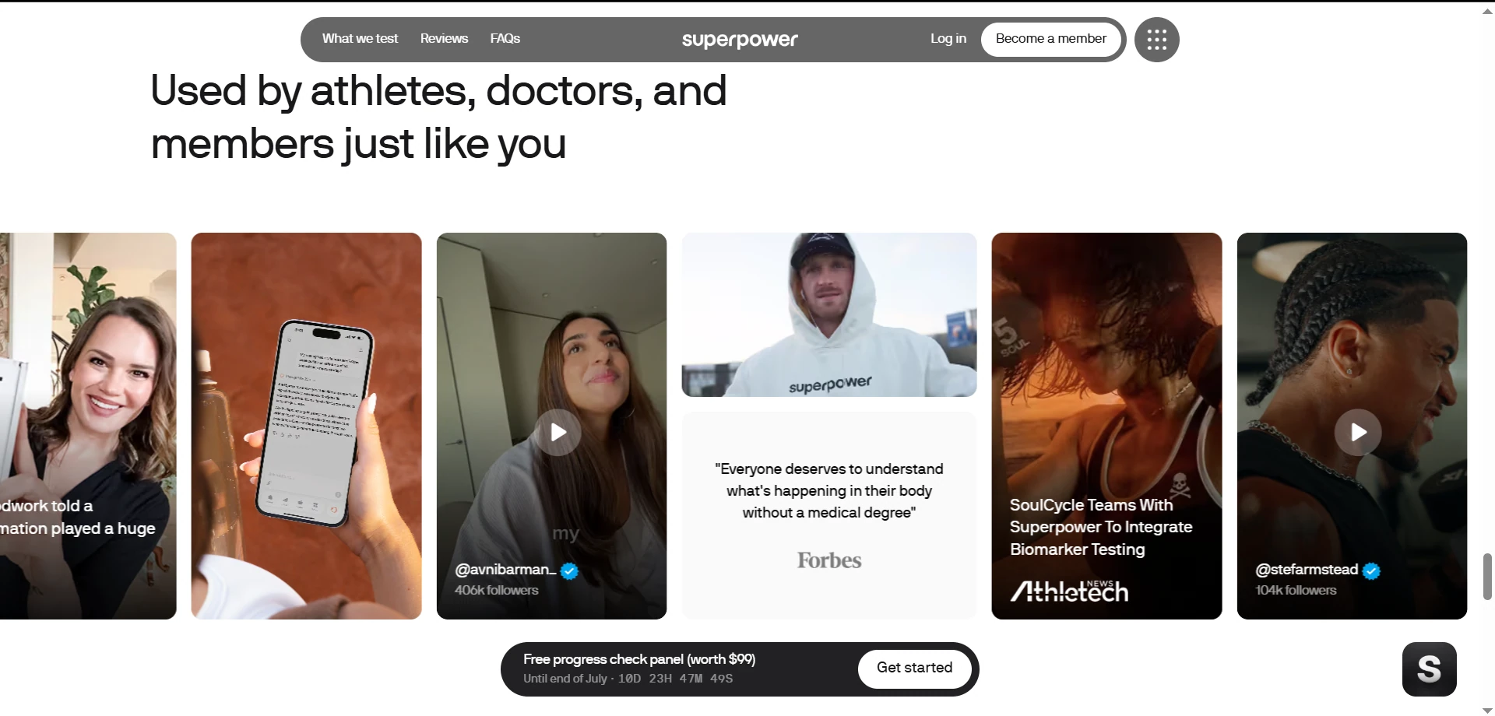Click the verified badge next to @stefarmstead

1371,571
